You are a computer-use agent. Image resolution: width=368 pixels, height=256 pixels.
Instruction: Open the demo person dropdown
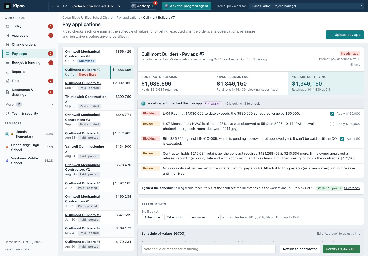(306, 6)
